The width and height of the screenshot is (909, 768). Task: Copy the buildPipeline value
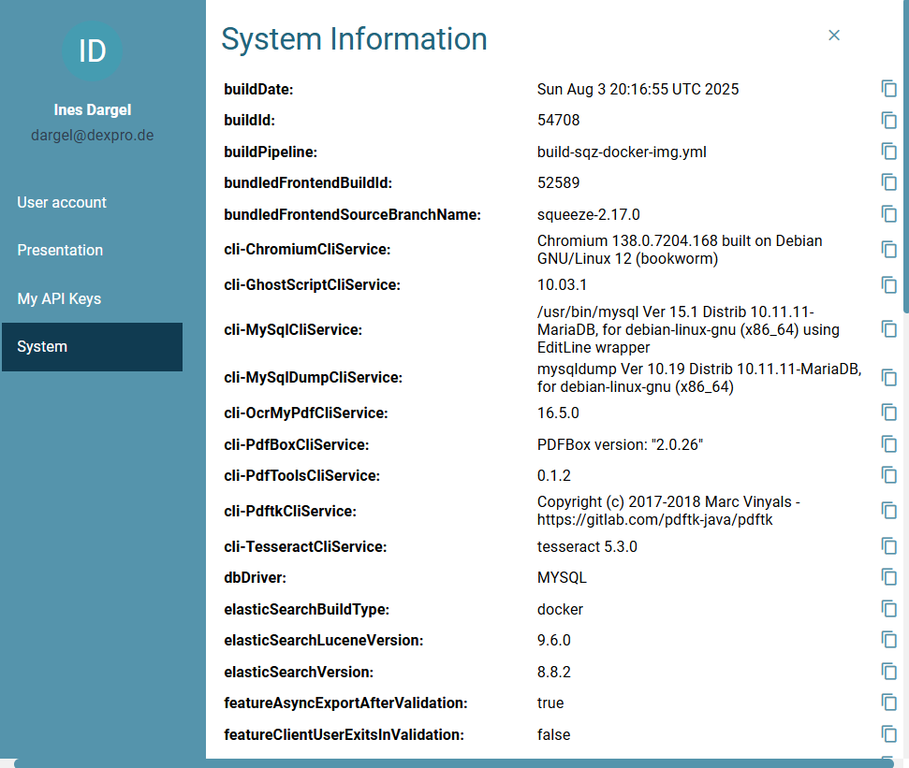point(888,152)
